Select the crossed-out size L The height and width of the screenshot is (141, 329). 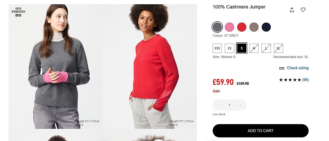click(x=266, y=48)
